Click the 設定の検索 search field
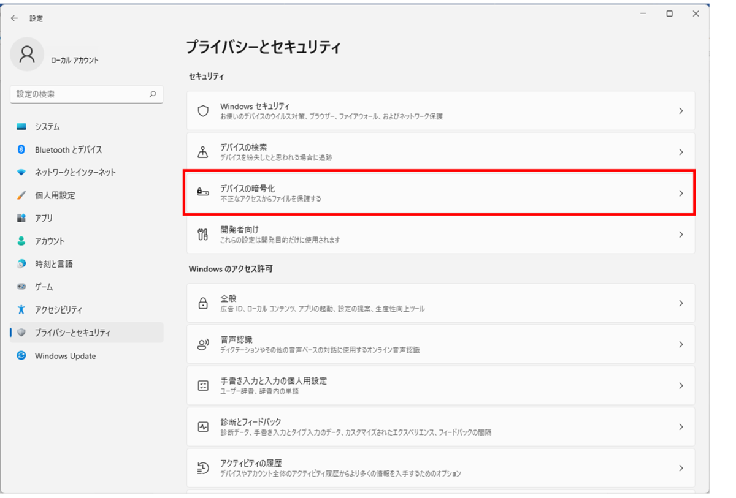Viewport: 736px width, 498px height. [87, 94]
